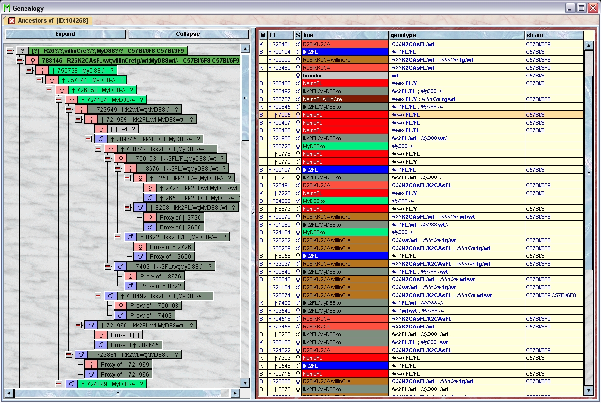Click the female icon of Proxy of 700103
The height and width of the screenshot is (403, 601).
[x=120, y=305]
